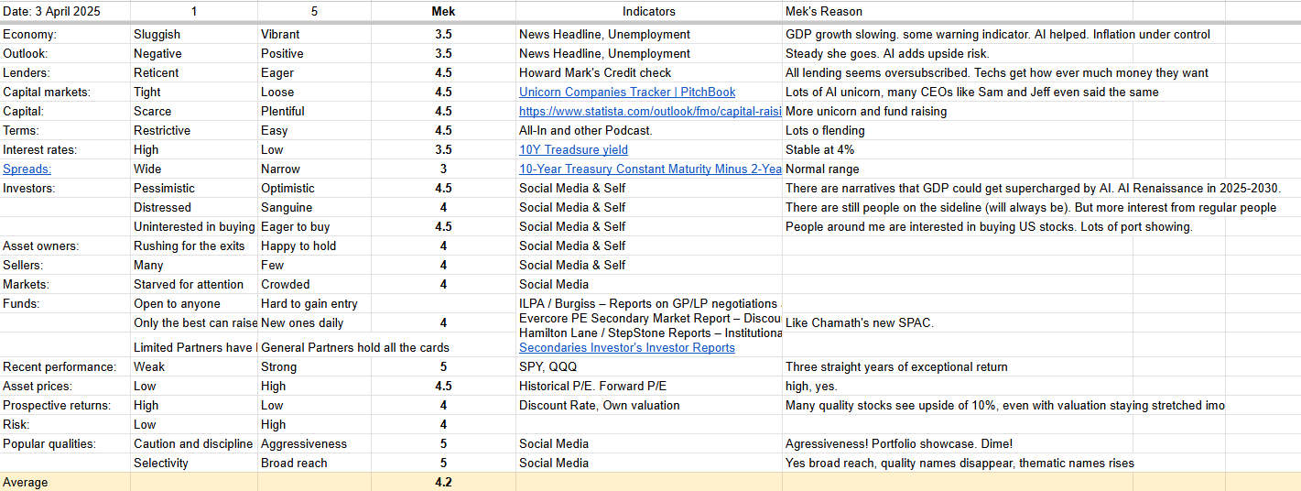Click the Risk: label cell
Image resolution: width=1301 pixels, height=491 pixels.
coord(65,424)
